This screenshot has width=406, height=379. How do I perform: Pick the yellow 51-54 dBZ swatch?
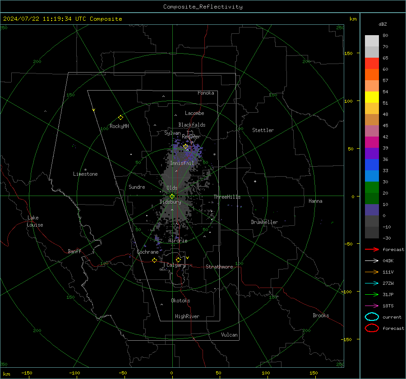372,97
